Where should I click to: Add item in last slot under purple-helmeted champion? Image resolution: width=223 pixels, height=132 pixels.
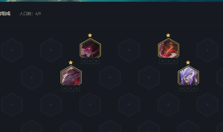[x=194, y=88]
